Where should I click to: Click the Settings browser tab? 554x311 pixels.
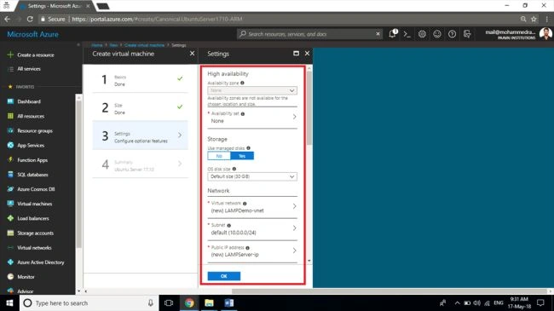point(55,6)
